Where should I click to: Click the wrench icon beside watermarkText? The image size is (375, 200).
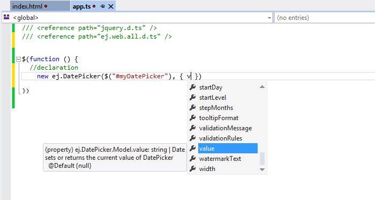coord(192,158)
